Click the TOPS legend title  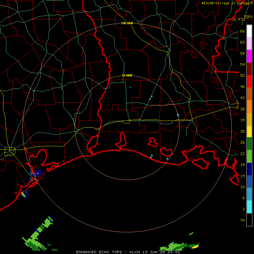click(248, 17)
